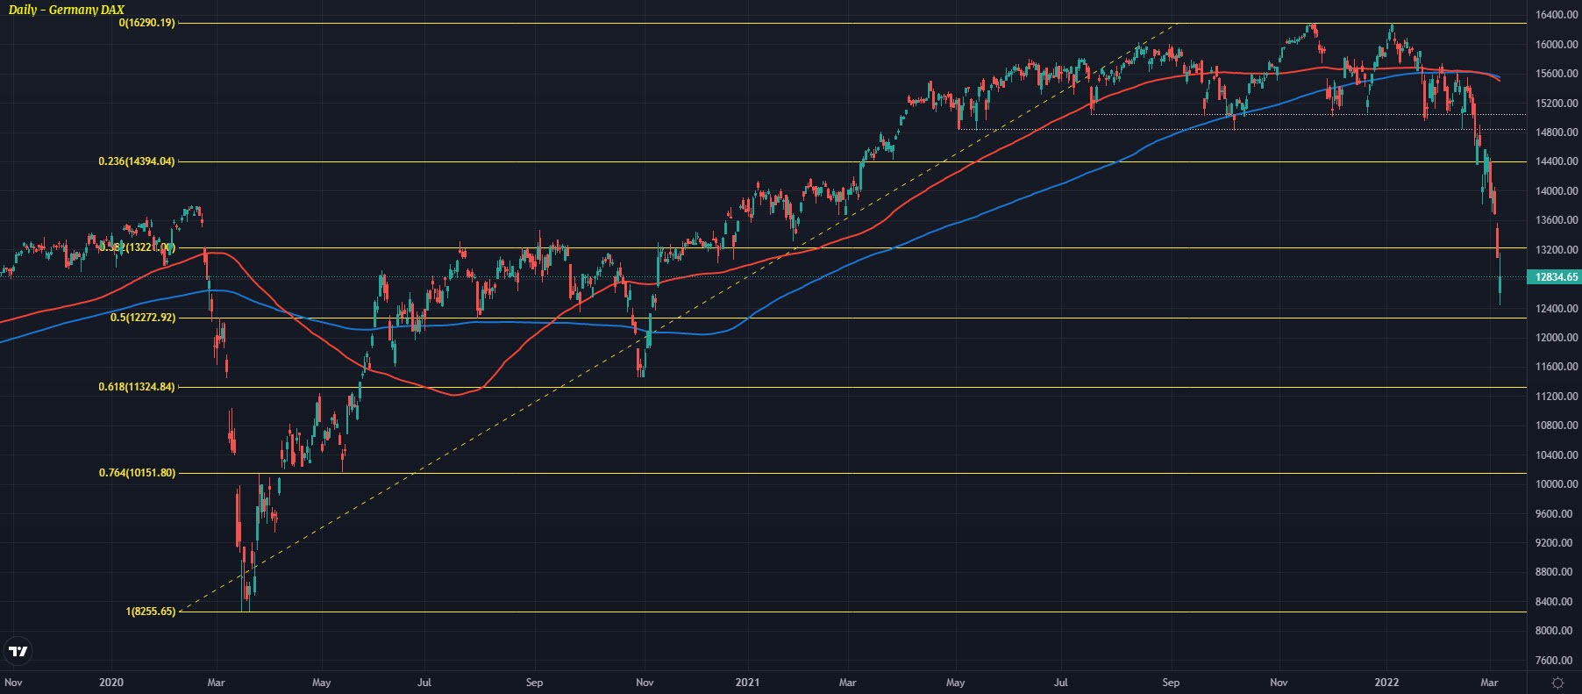Click the first Nov label on time axis
Image resolution: width=1582 pixels, height=694 pixels.
point(13,683)
